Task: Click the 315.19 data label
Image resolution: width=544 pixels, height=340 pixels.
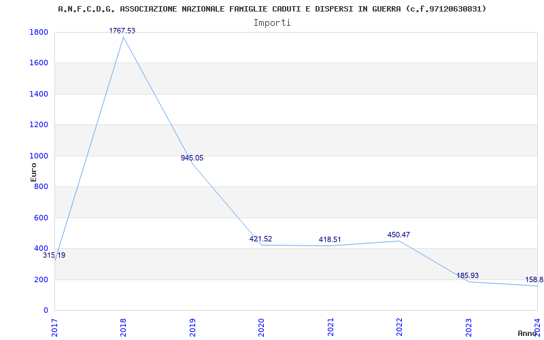Action: coord(54,256)
